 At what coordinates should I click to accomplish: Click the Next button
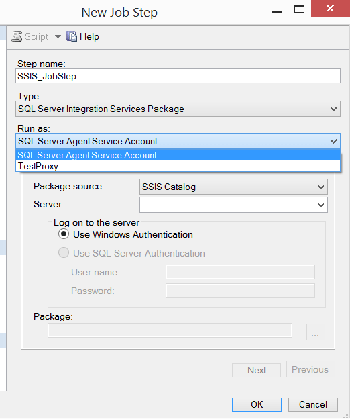tap(256, 370)
